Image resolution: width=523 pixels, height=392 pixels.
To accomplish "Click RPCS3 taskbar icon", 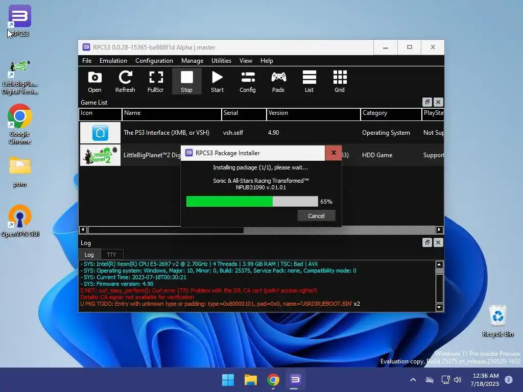I will click(x=295, y=380).
